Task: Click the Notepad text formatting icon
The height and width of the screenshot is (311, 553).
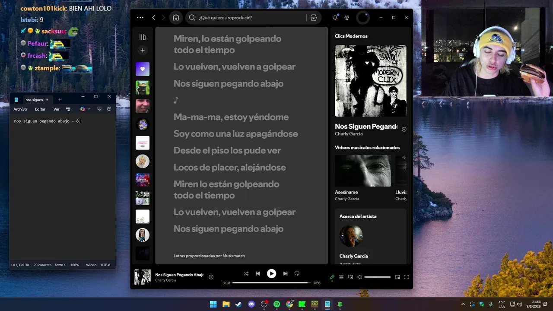Action: click(x=68, y=109)
